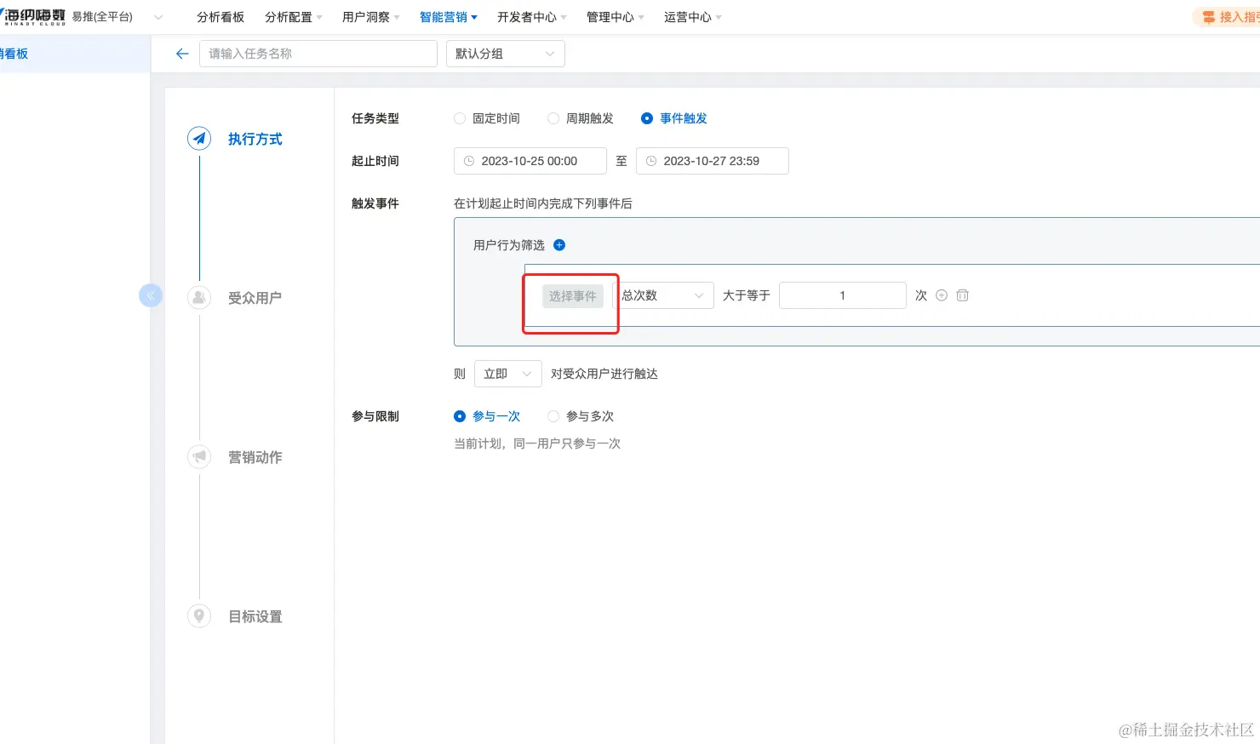Open the 管理中心 menu

point(616,17)
